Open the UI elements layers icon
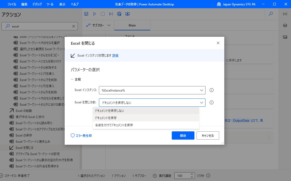This screenshot has width=291, height=181. 285,25
